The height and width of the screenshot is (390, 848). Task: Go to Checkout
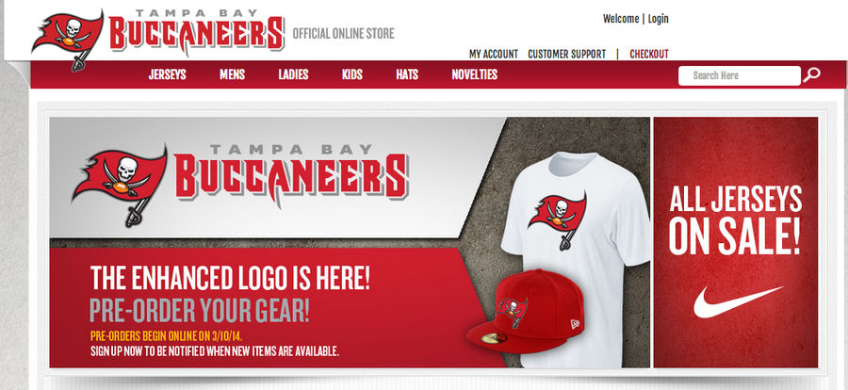(649, 54)
